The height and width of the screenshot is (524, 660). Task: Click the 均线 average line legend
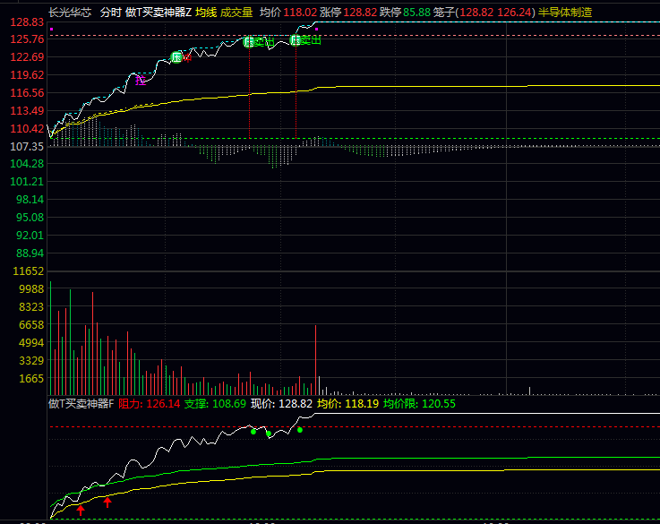206,13
